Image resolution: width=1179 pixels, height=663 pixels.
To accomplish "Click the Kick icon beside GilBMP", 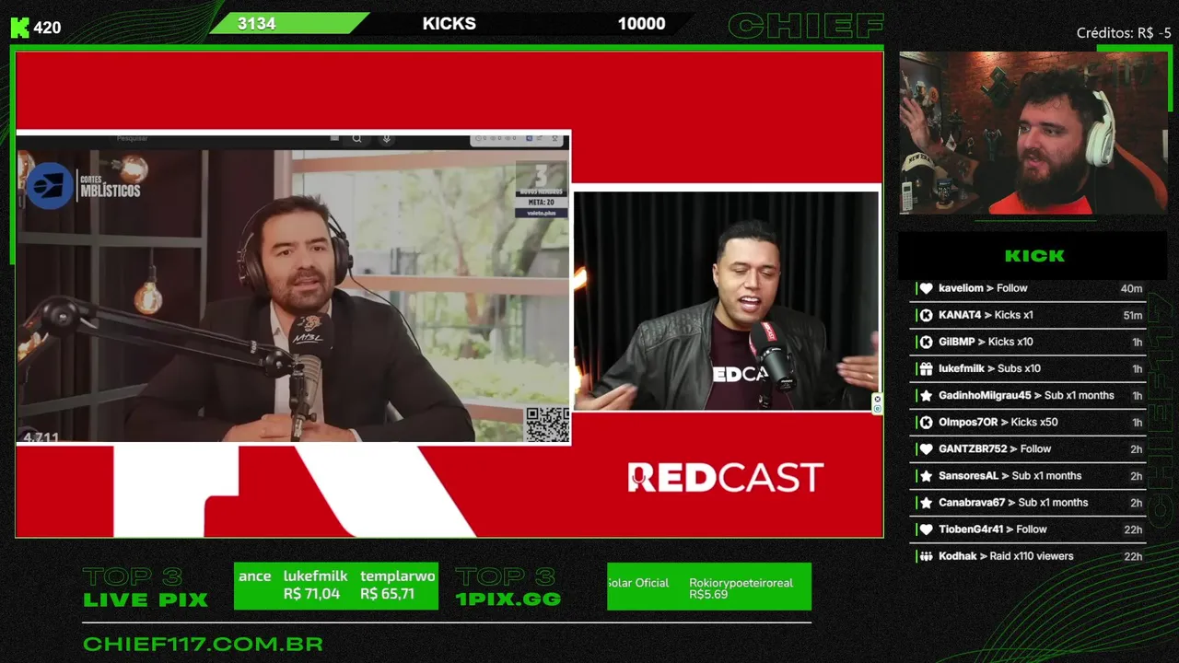I will click(927, 342).
